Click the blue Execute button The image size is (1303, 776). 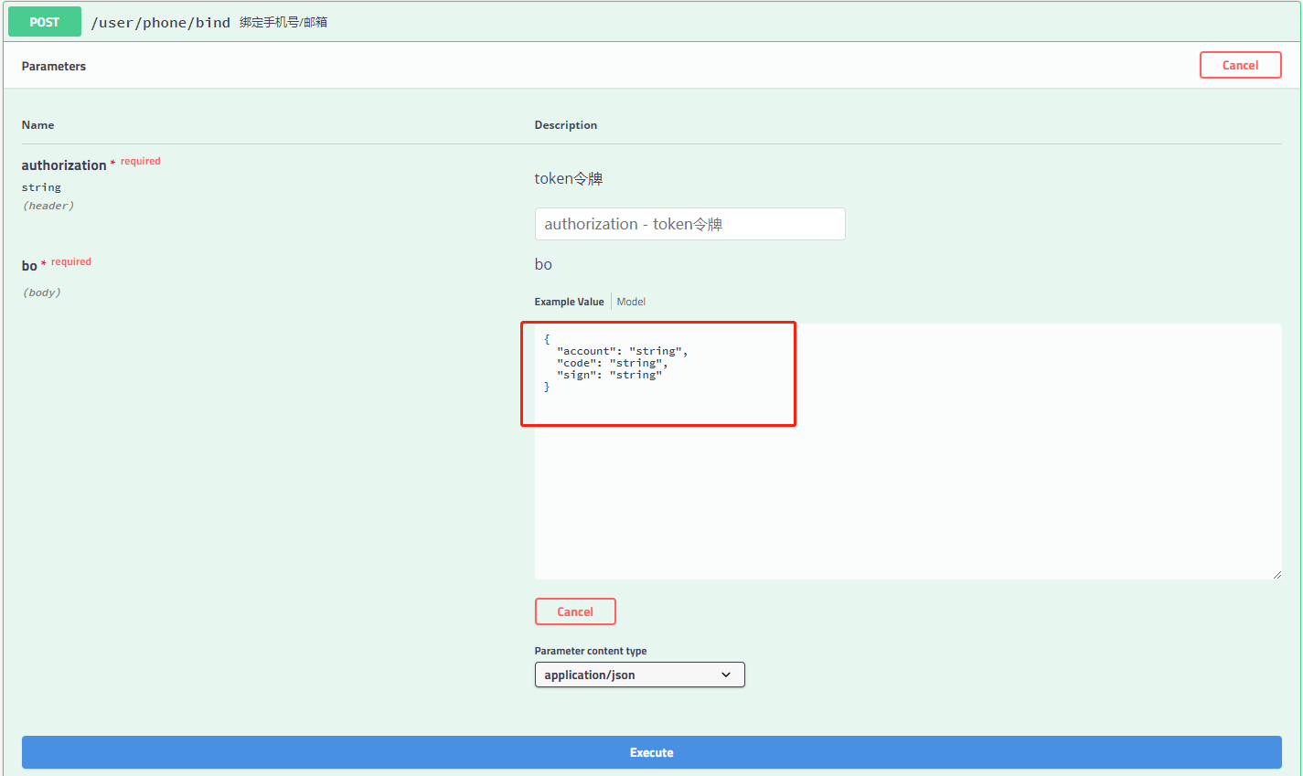(652, 752)
